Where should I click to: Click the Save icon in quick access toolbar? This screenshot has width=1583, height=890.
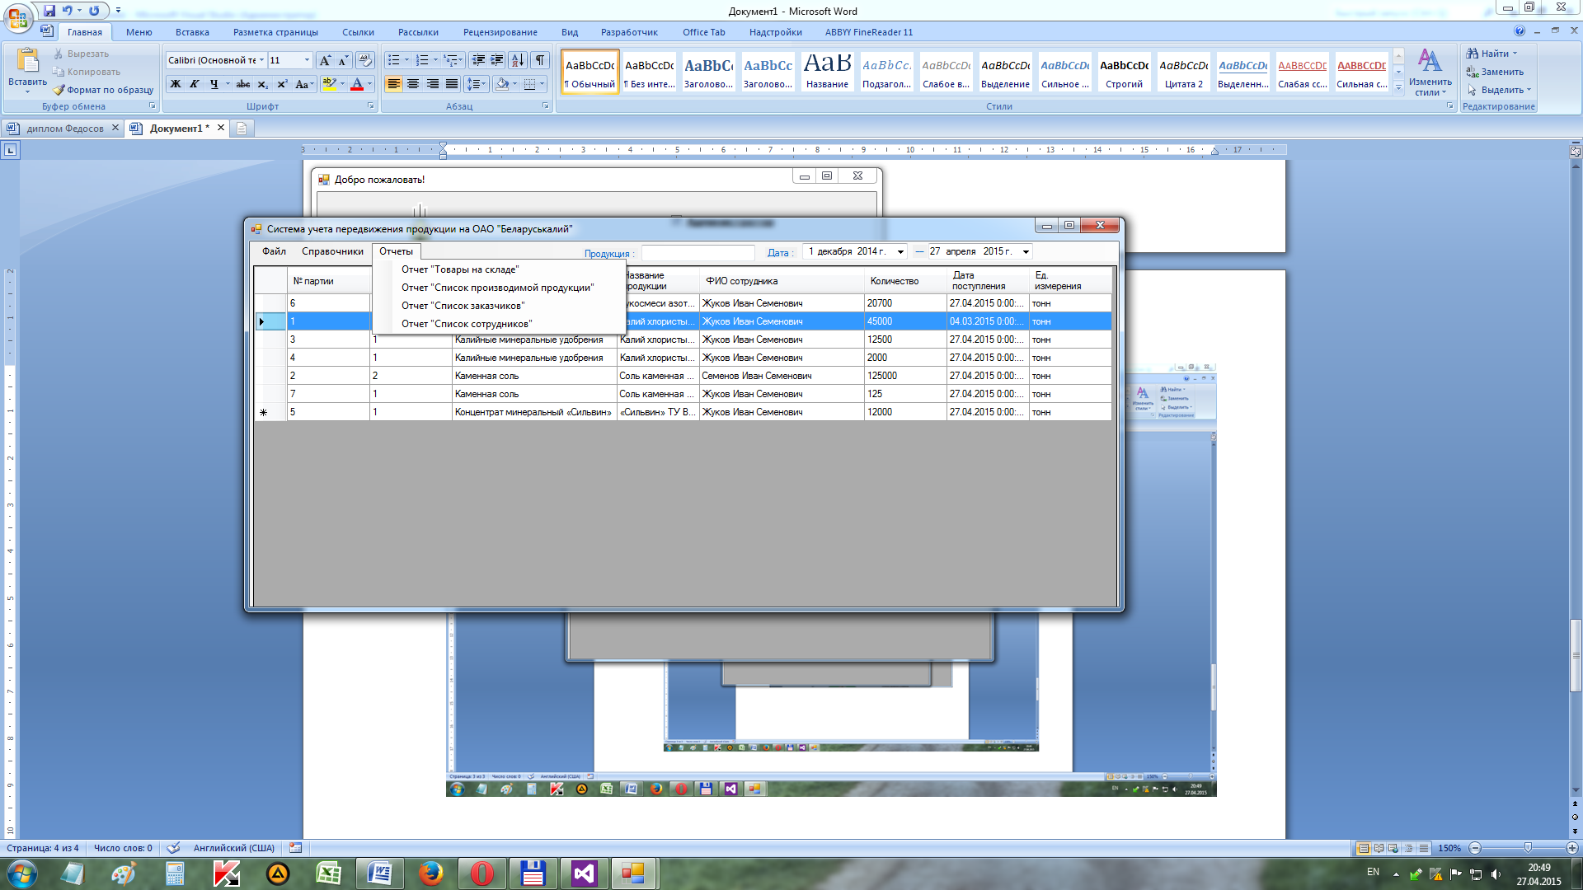tap(49, 11)
